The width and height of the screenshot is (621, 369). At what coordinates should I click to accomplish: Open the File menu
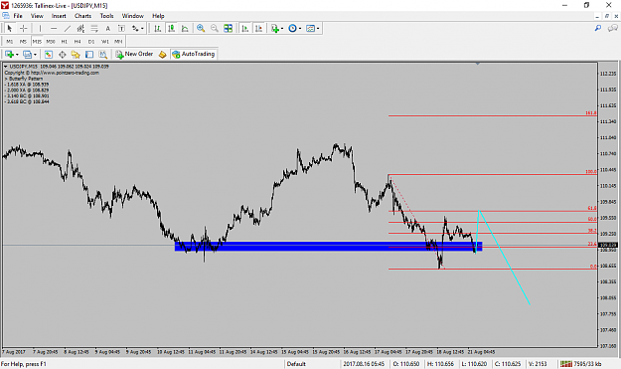click(x=18, y=16)
